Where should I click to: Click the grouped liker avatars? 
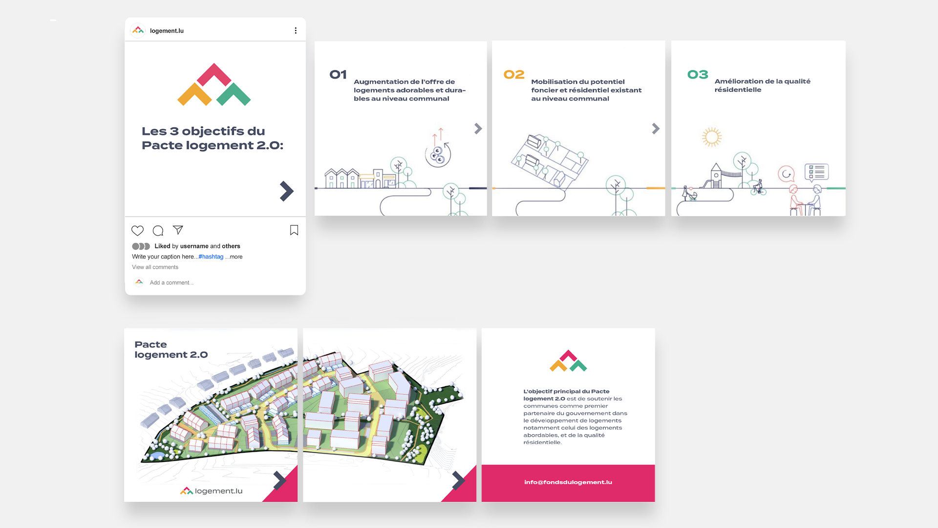141,246
